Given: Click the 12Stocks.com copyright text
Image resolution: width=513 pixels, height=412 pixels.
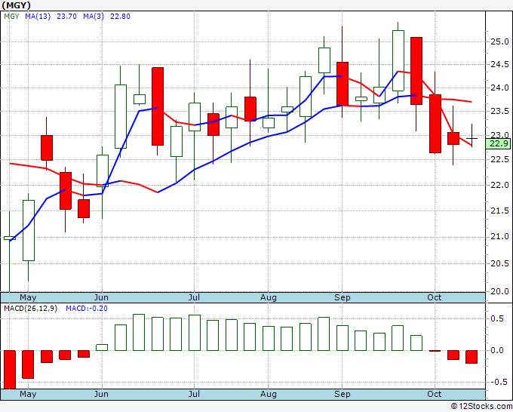Looking at the screenshot, I should (x=481, y=406).
